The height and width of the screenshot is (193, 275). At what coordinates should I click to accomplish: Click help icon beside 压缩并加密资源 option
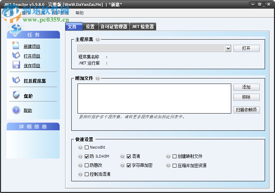[168, 165]
